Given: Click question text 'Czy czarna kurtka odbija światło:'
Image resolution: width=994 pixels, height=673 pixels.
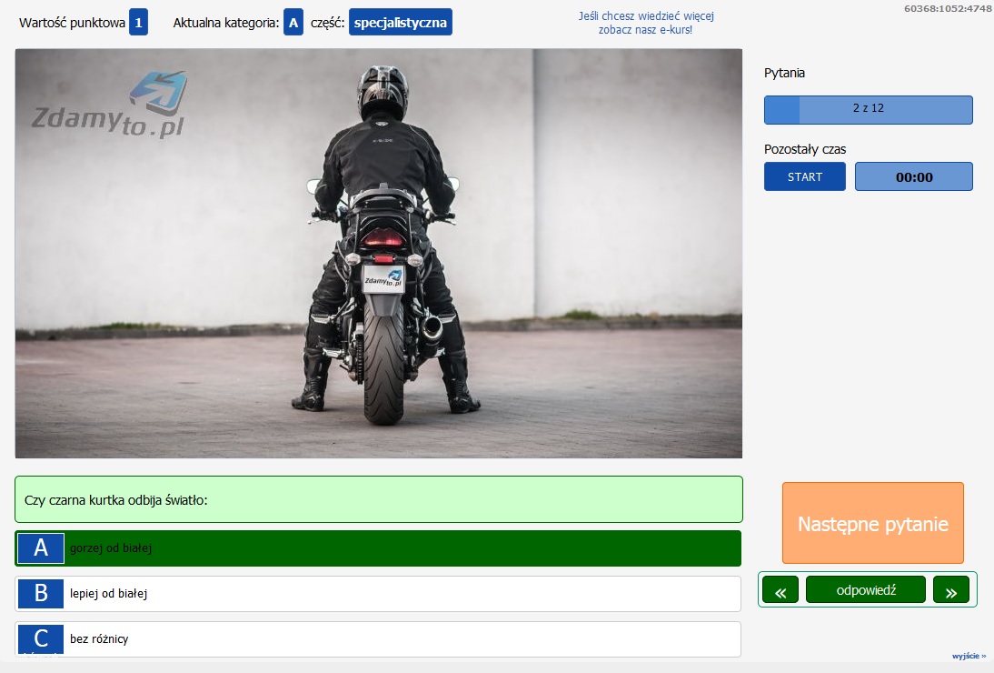Looking at the screenshot, I should 116,500.
